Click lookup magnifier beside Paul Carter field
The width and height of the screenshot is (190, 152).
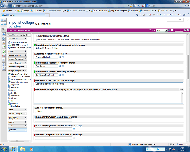point(60,66)
